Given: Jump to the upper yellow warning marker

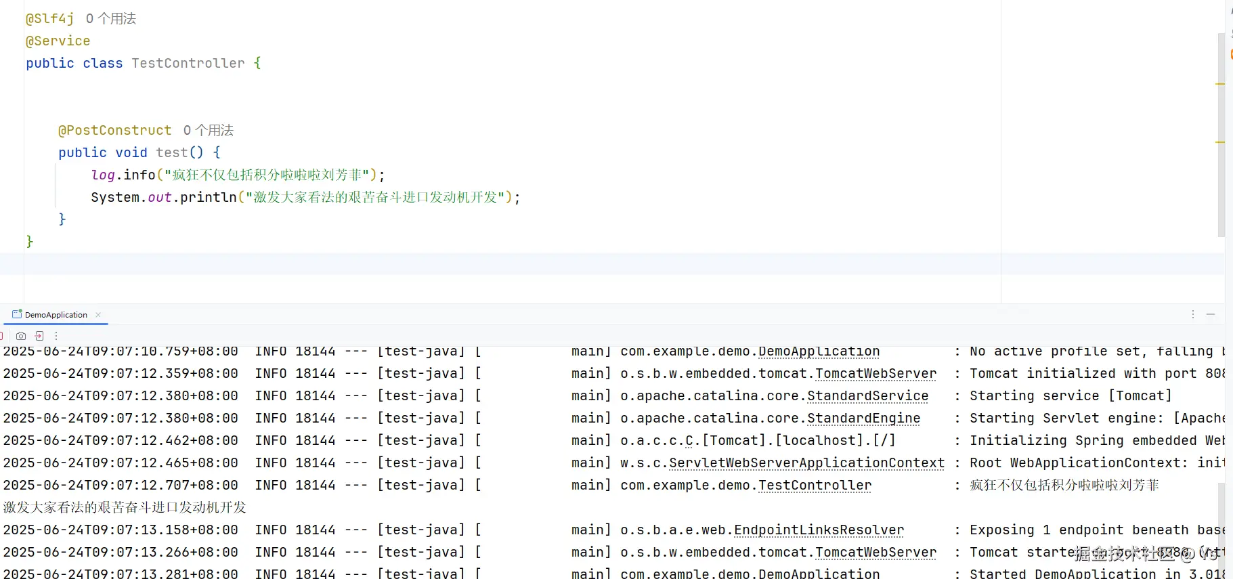Looking at the screenshot, I should coord(1220,84).
